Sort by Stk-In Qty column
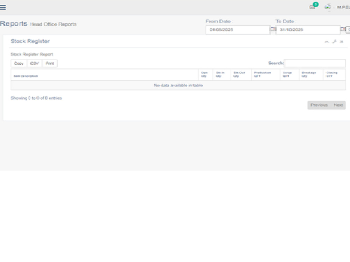The width and height of the screenshot is (350, 262). (x=222, y=75)
